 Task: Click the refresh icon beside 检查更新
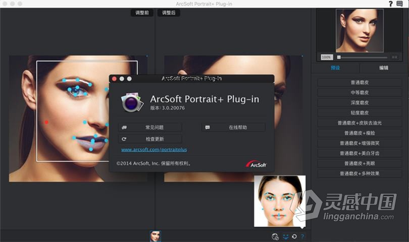point(124,139)
